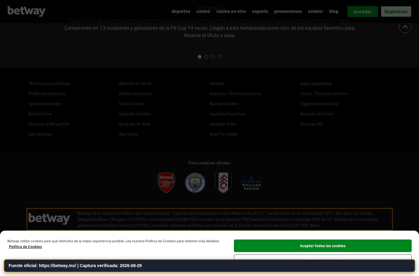Open Blog The Insider
The image size is (419, 276).
pos(223,134)
